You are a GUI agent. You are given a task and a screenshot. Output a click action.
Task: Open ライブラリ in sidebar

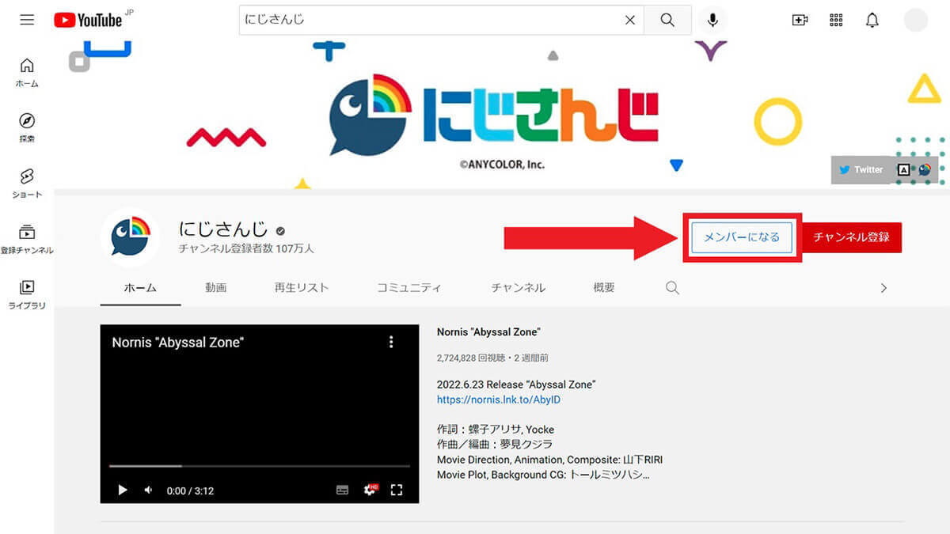tap(27, 294)
